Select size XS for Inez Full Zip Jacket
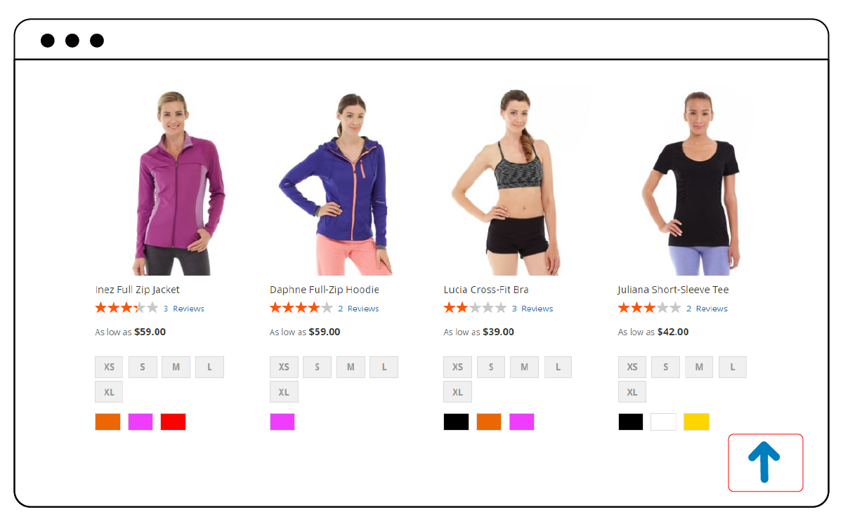The image size is (843, 526). coord(109,367)
